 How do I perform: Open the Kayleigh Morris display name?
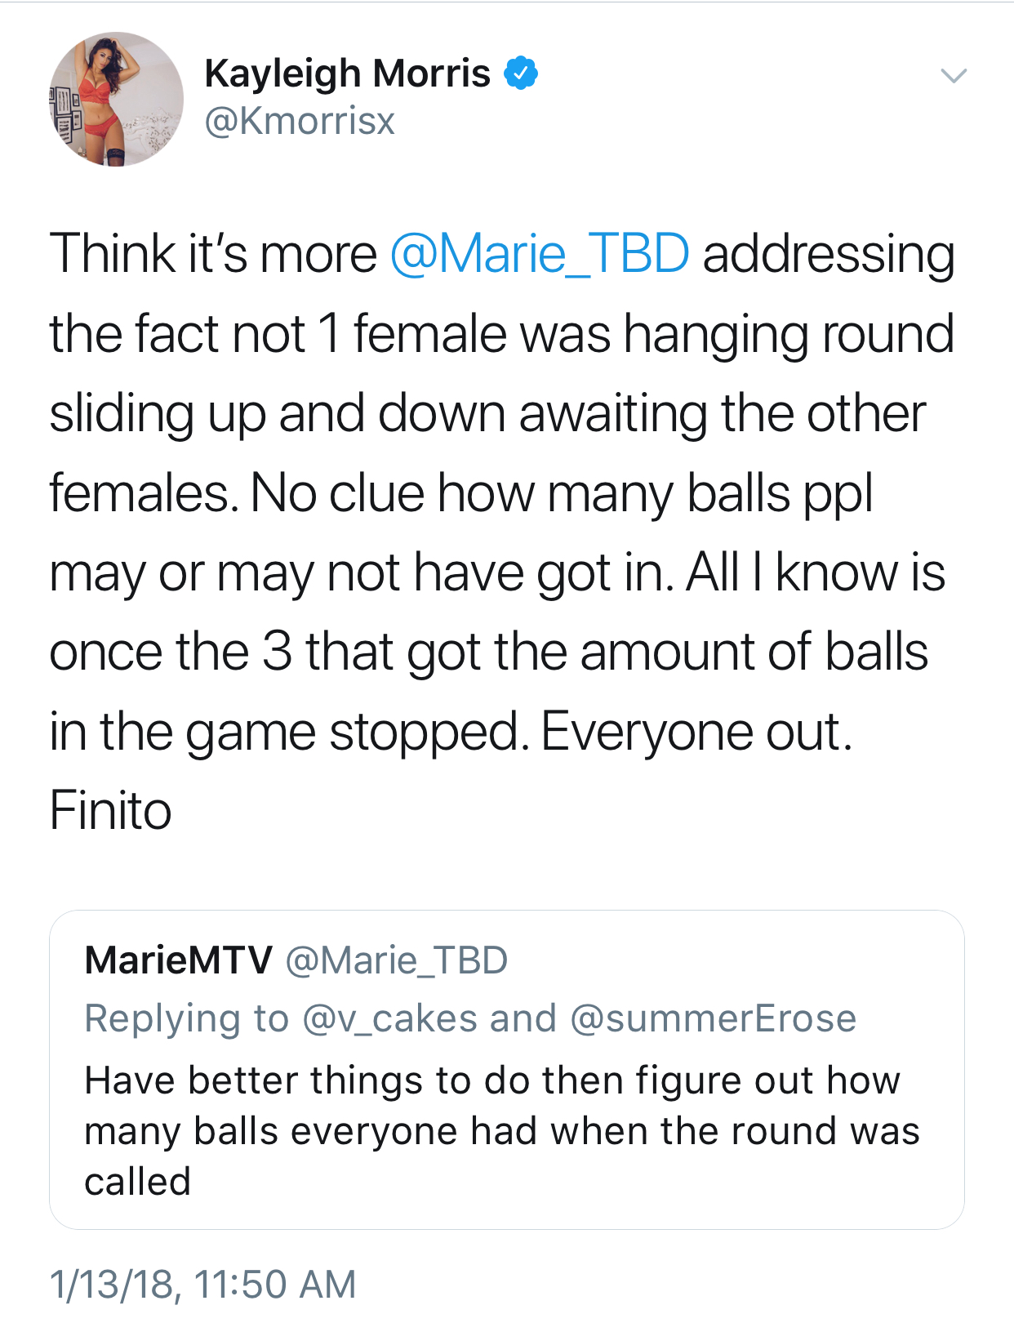347,73
